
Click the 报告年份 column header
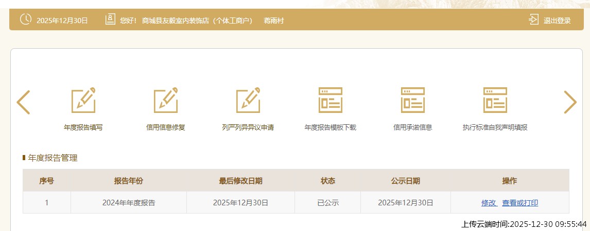(129, 181)
